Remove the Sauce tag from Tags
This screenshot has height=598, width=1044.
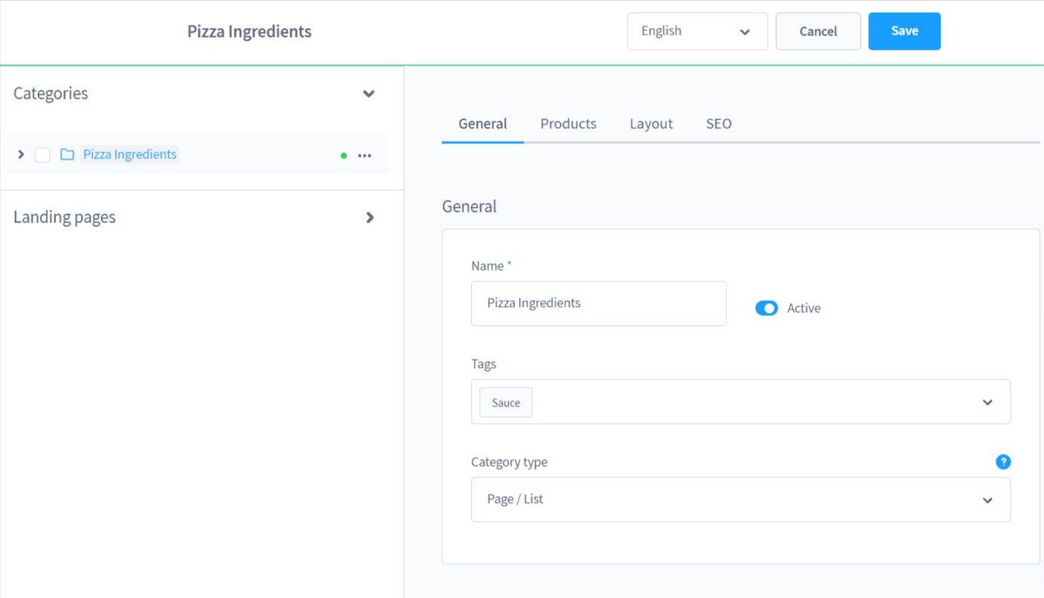tap(505, 402)
